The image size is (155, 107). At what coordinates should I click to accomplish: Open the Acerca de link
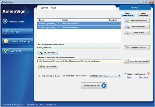click(x=51, y=104)
